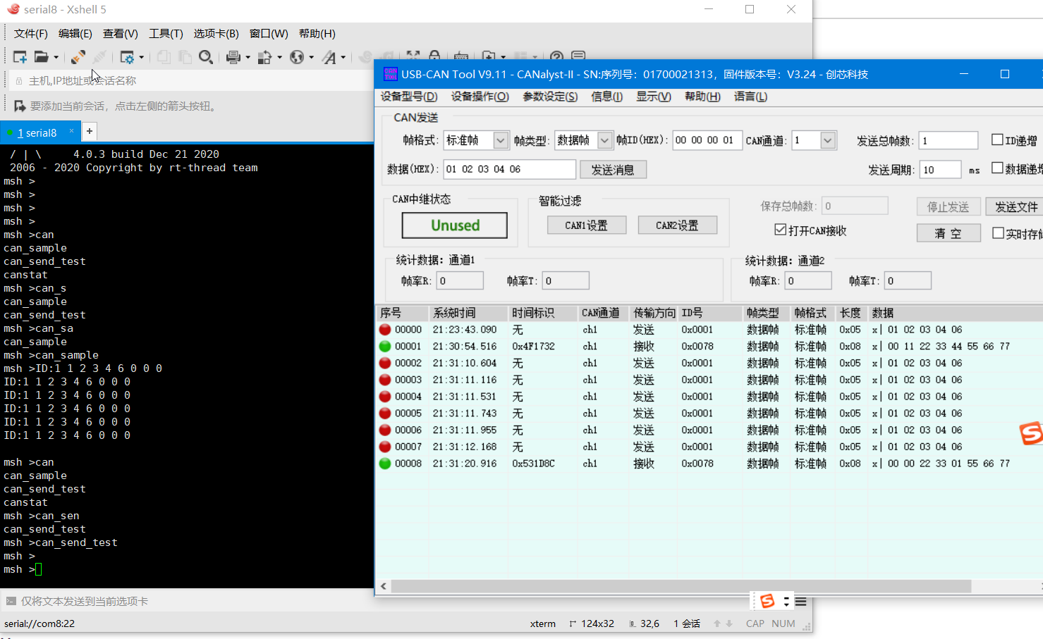Click the 数据(HEX) input field
The image size is (1043, 639).
[x=509, y=169]
